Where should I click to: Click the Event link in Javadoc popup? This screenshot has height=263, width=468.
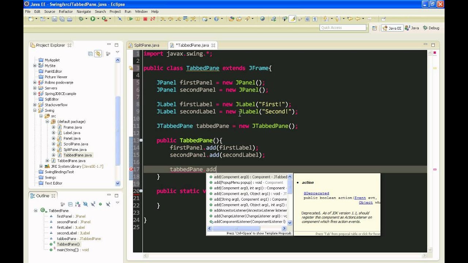click(360, 198)
